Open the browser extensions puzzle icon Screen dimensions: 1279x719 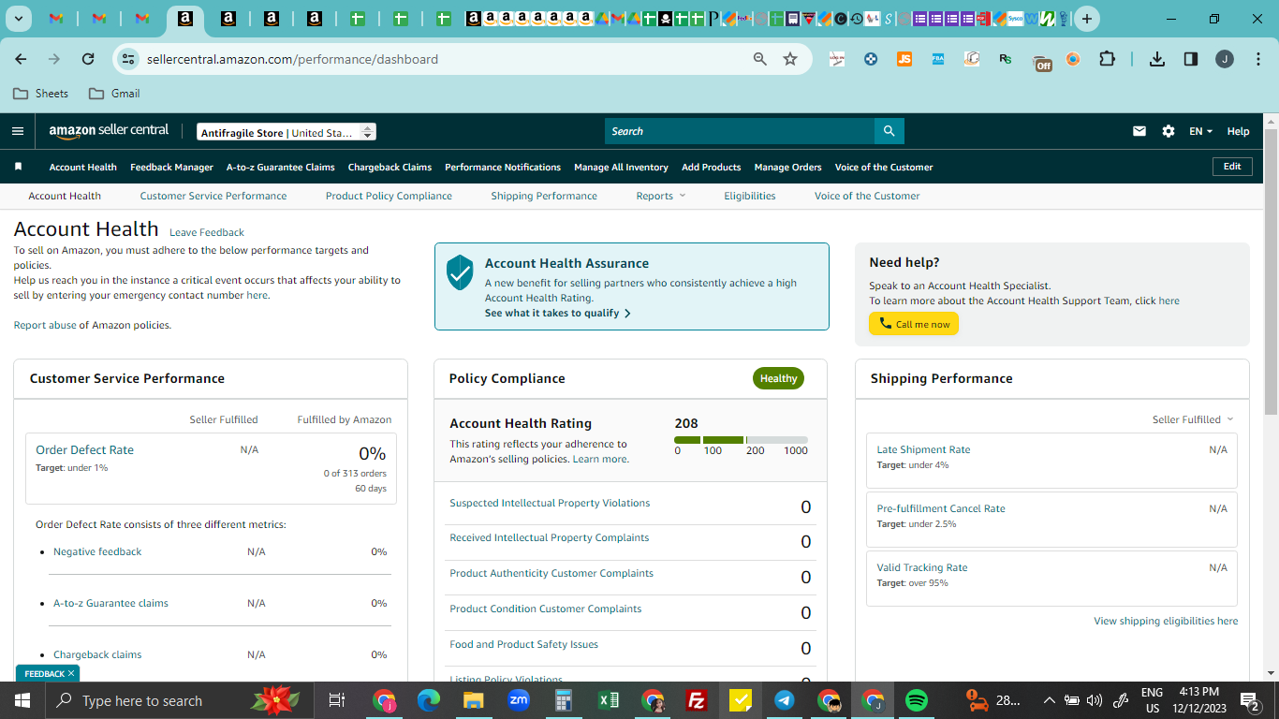pos(1107,59)
